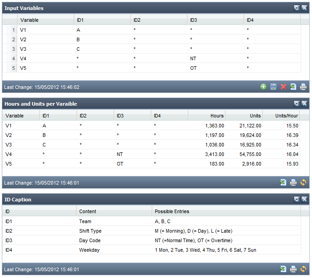Refresh the Hours and Units panel
This screenshot has height=278, width=312.
[303, 182]
